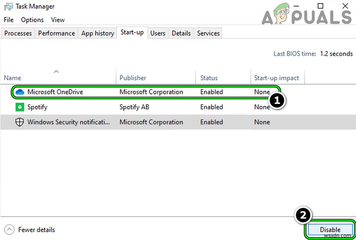
Task: Click None impact in Windows Security row
Action: (262, 122)
